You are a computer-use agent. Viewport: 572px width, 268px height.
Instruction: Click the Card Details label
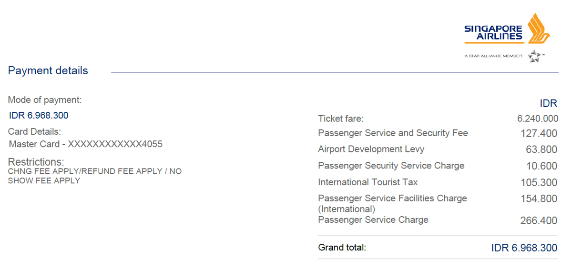(35, 132)
